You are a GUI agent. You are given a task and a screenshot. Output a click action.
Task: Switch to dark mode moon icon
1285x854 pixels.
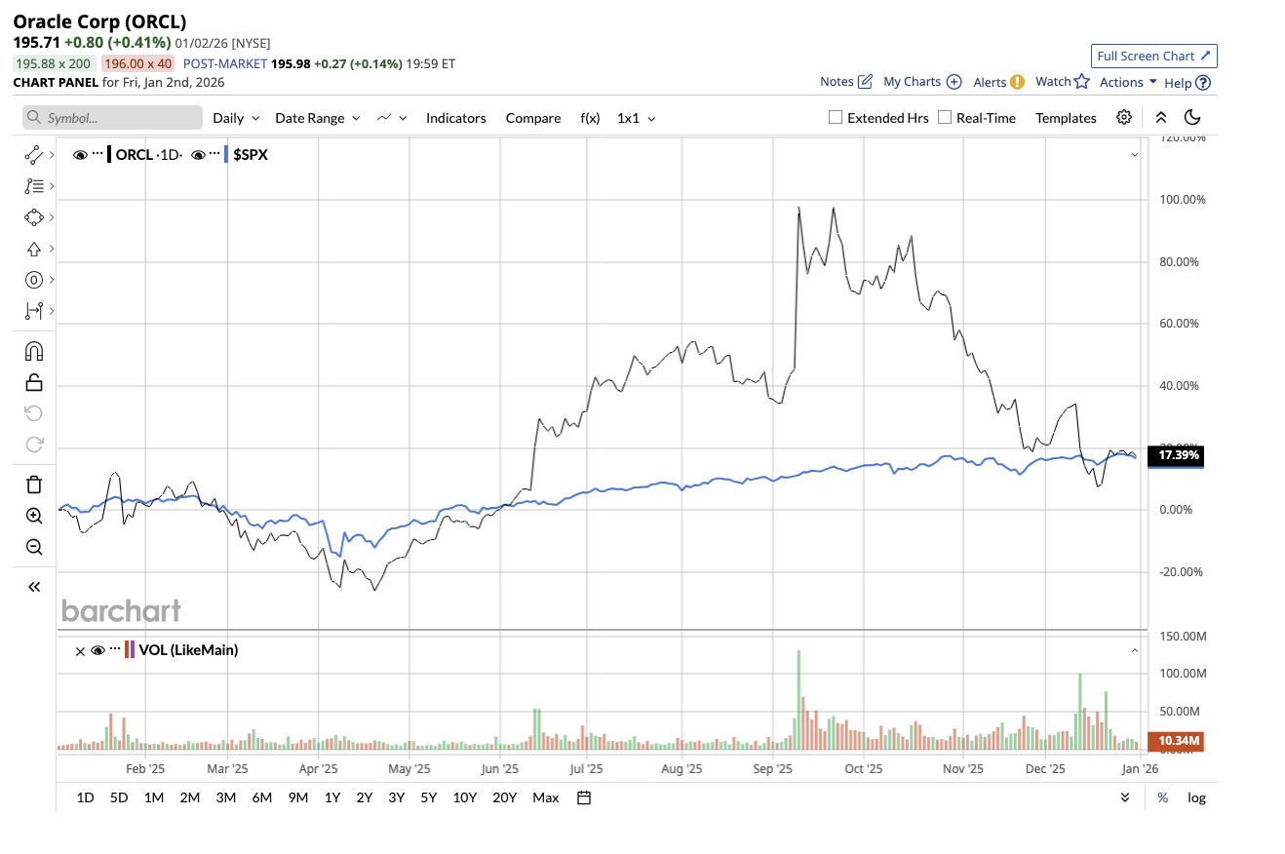pyautogui.click(x=1192, y=117)
